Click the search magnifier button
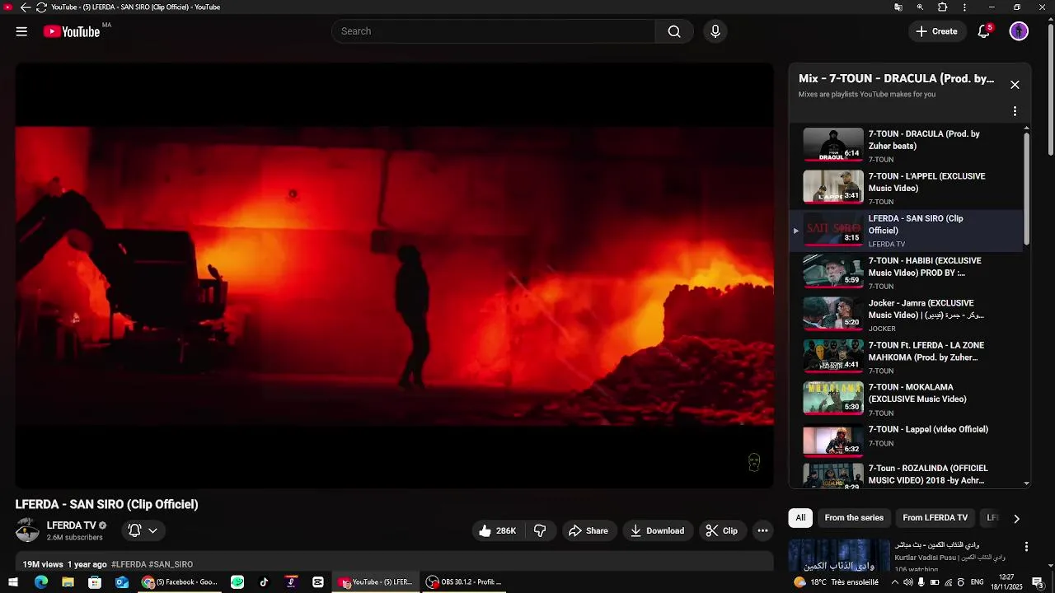This screenshot has height=593, width=1055. point(674,31)
